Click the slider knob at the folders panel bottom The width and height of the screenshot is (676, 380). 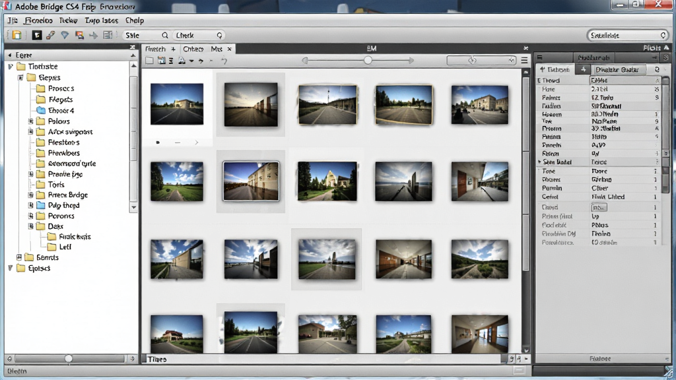coord(69,358)
